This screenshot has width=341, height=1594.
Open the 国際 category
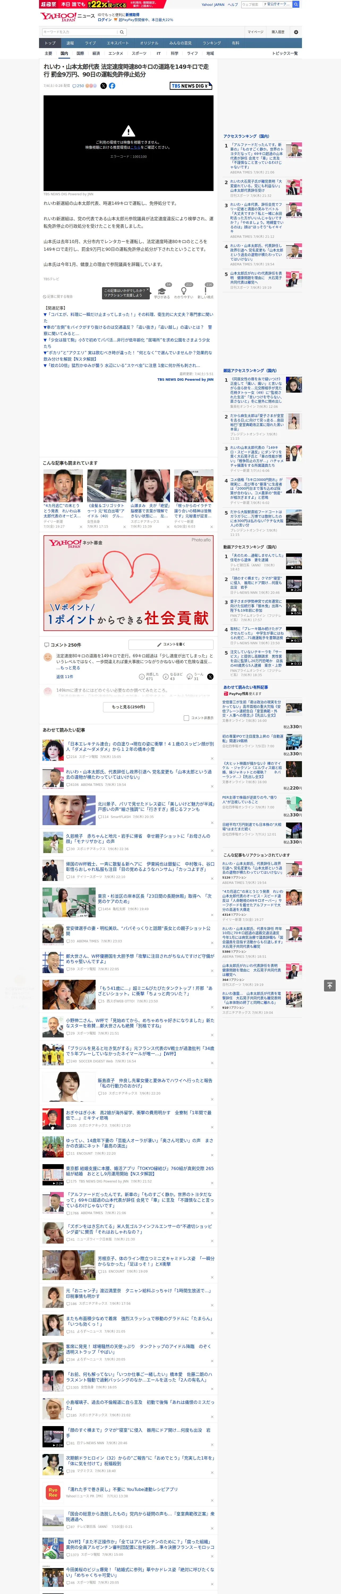[x=80, y=53]
